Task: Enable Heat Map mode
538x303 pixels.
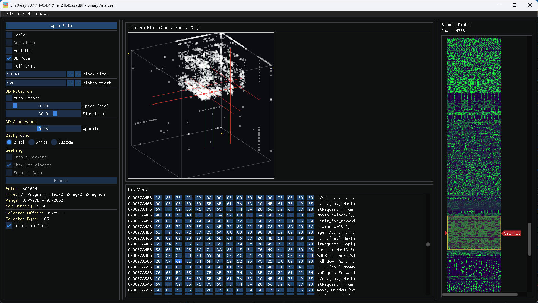Action: click(9, 51)
